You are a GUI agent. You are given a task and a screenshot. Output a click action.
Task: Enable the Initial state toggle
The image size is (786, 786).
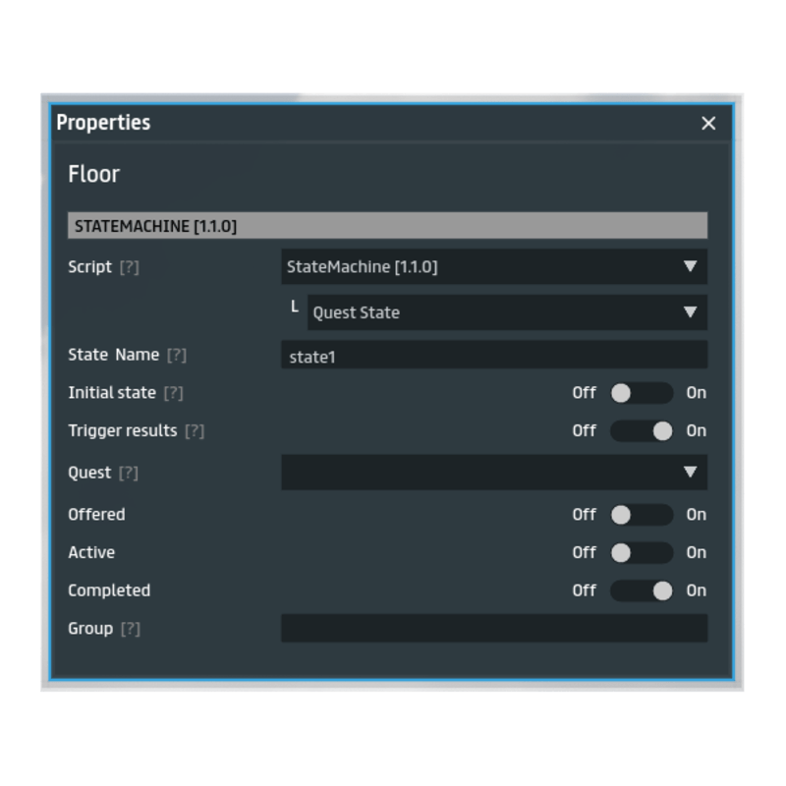(x=641, y=393)
